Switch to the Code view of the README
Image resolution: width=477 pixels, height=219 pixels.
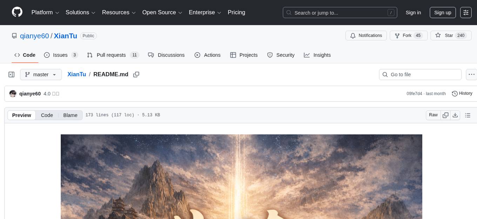(47, 115)
